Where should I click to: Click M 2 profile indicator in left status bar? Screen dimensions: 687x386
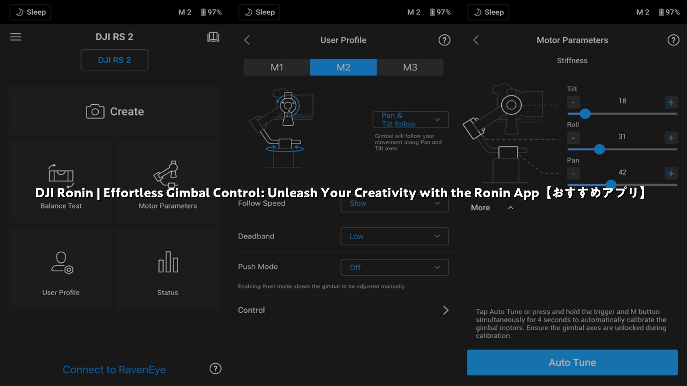[x=185, y=12]
